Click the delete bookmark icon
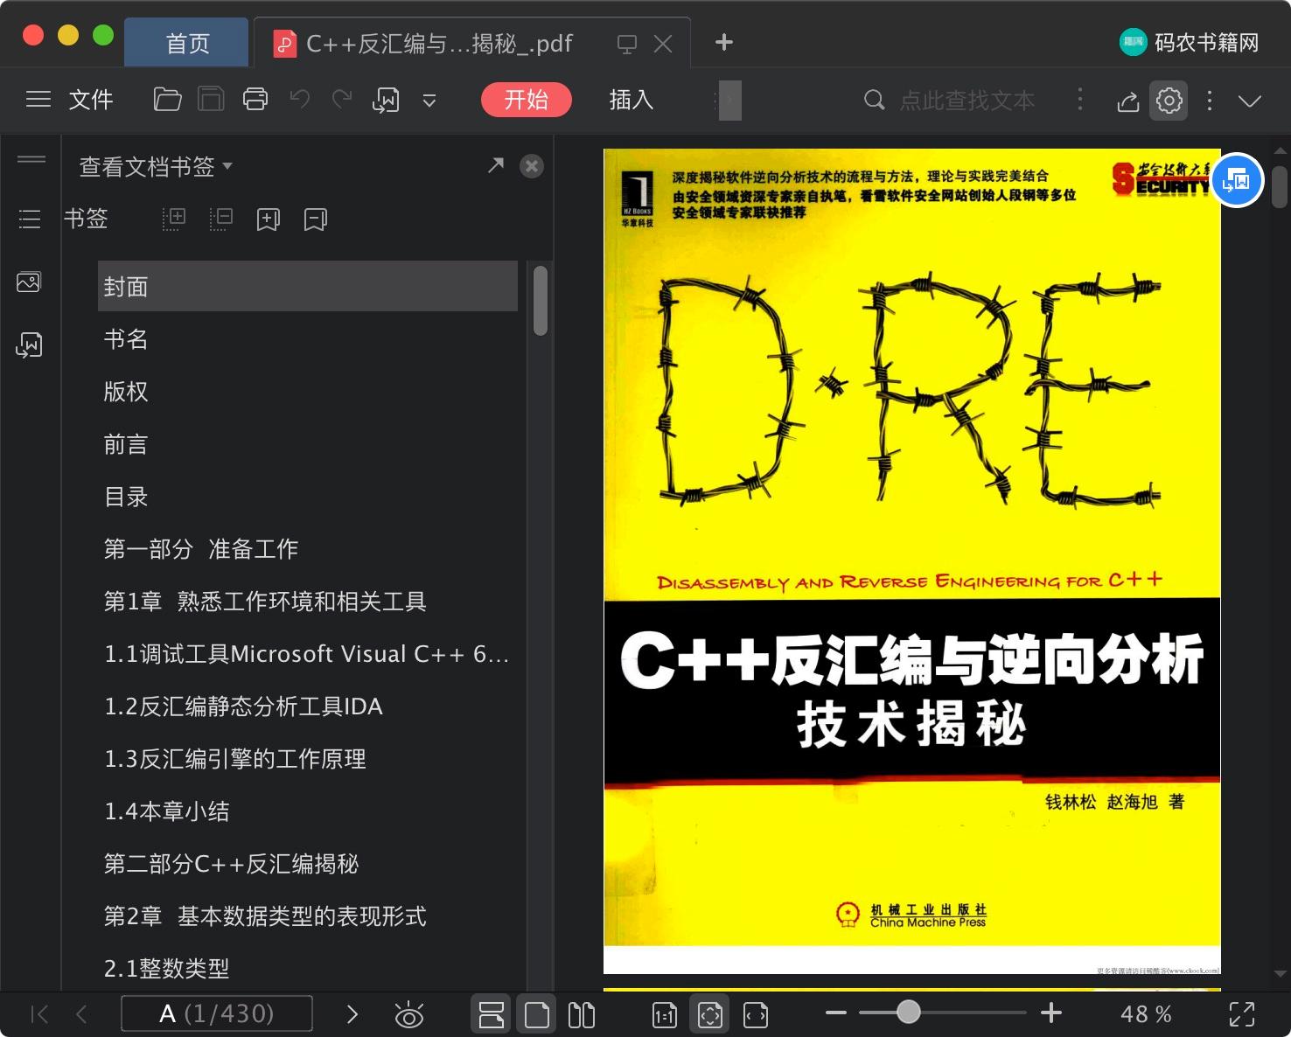Screen dimensions: 1291x1037 [316, 219]
